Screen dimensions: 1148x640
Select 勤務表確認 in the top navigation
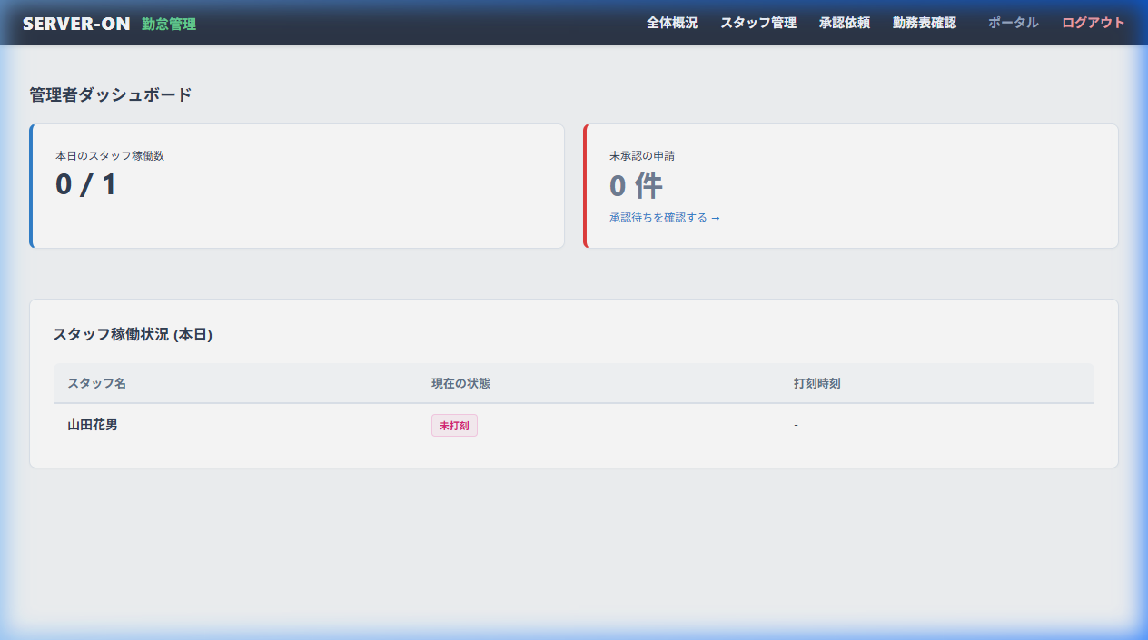[x=925, y=23]
